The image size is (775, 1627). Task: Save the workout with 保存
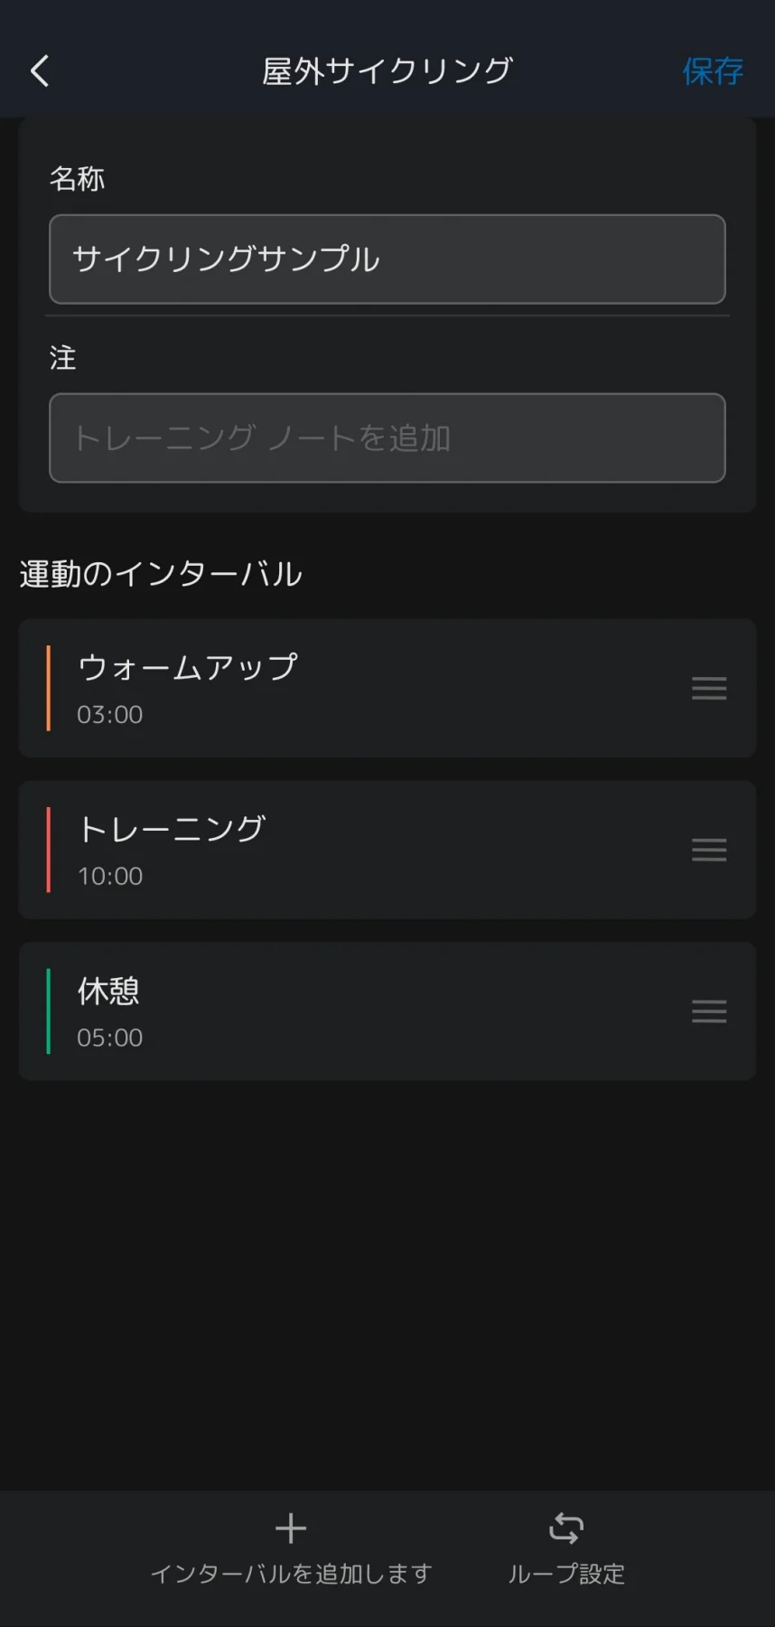point(712,71)
